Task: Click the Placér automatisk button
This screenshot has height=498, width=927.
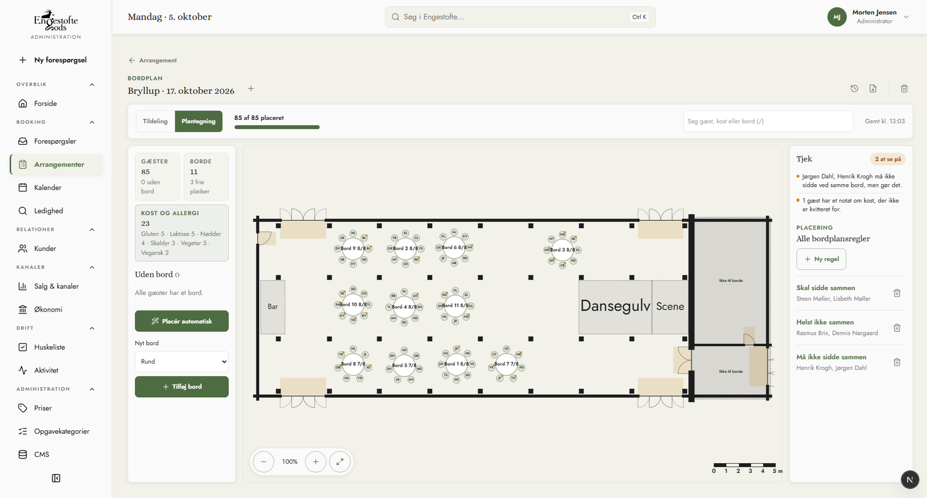Action: coord(182,321)
